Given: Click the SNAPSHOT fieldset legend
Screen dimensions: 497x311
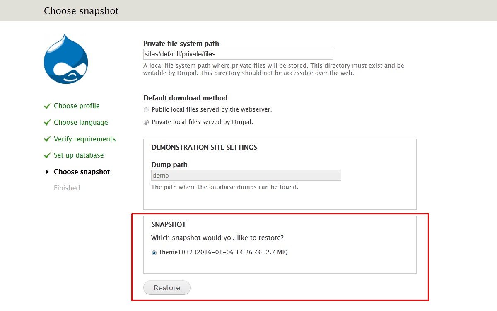Looking at the screenshot, I should [169, 224].
